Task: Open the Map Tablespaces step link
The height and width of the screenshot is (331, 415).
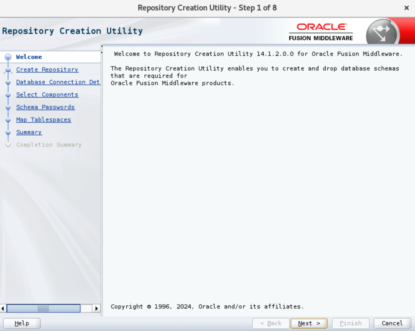Action: coord(43,120)
